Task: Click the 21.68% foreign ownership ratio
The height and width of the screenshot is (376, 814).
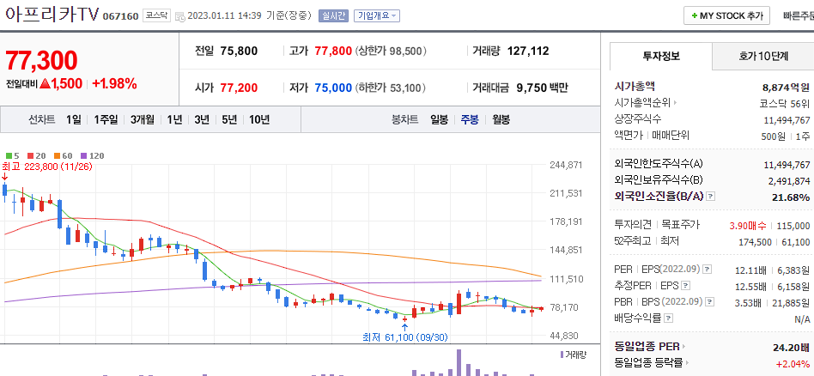Action: 792,197
